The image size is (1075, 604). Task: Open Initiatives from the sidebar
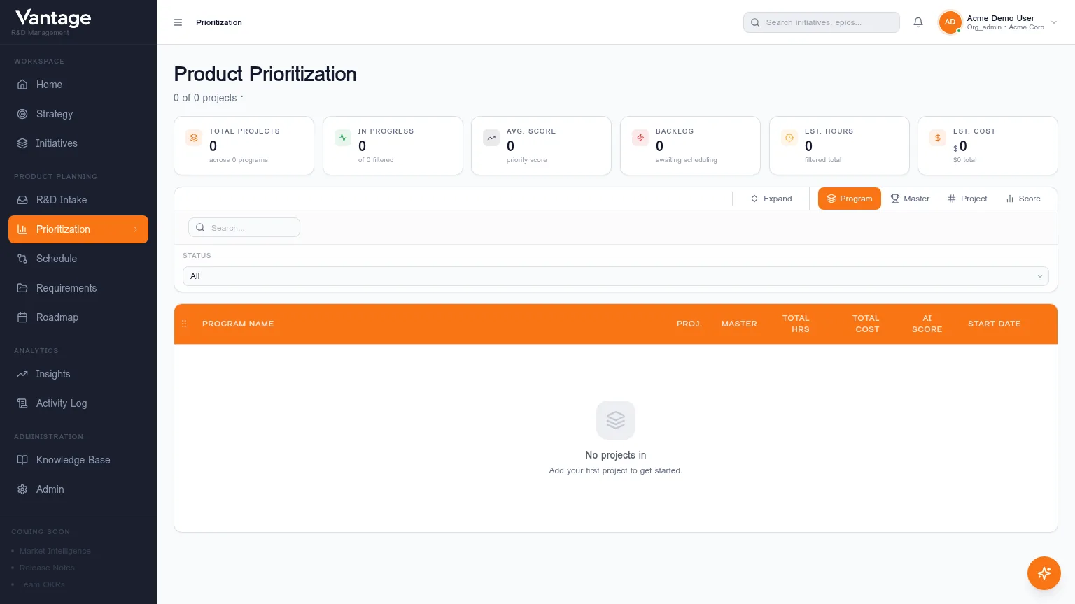(x=78, y=143)
